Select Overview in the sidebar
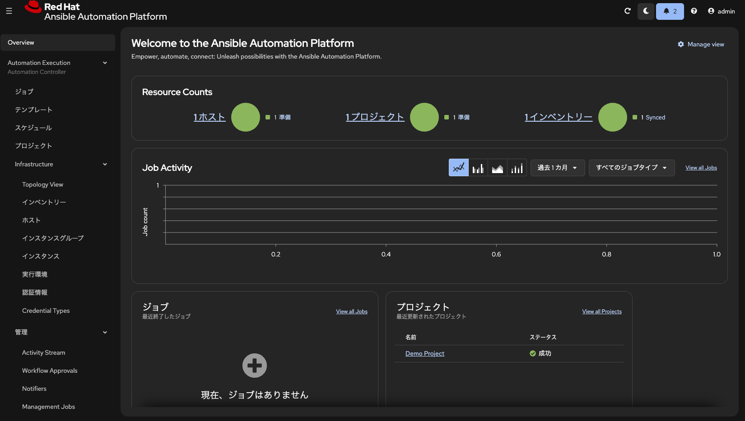Screen dimensions: 745x421 click(58, 42)
